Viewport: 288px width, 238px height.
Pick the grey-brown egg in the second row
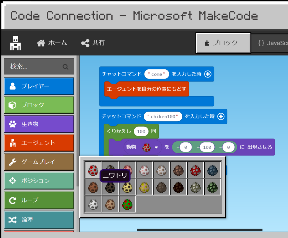pyautogui.click(x=161, y=187)
